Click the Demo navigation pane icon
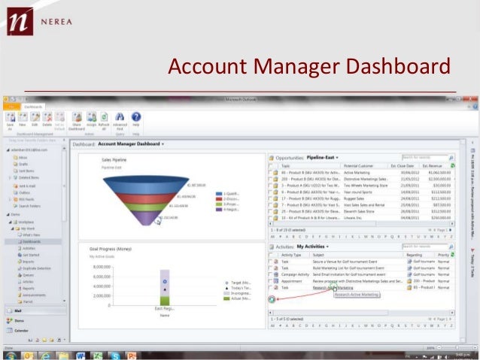 tap(10, 321)
